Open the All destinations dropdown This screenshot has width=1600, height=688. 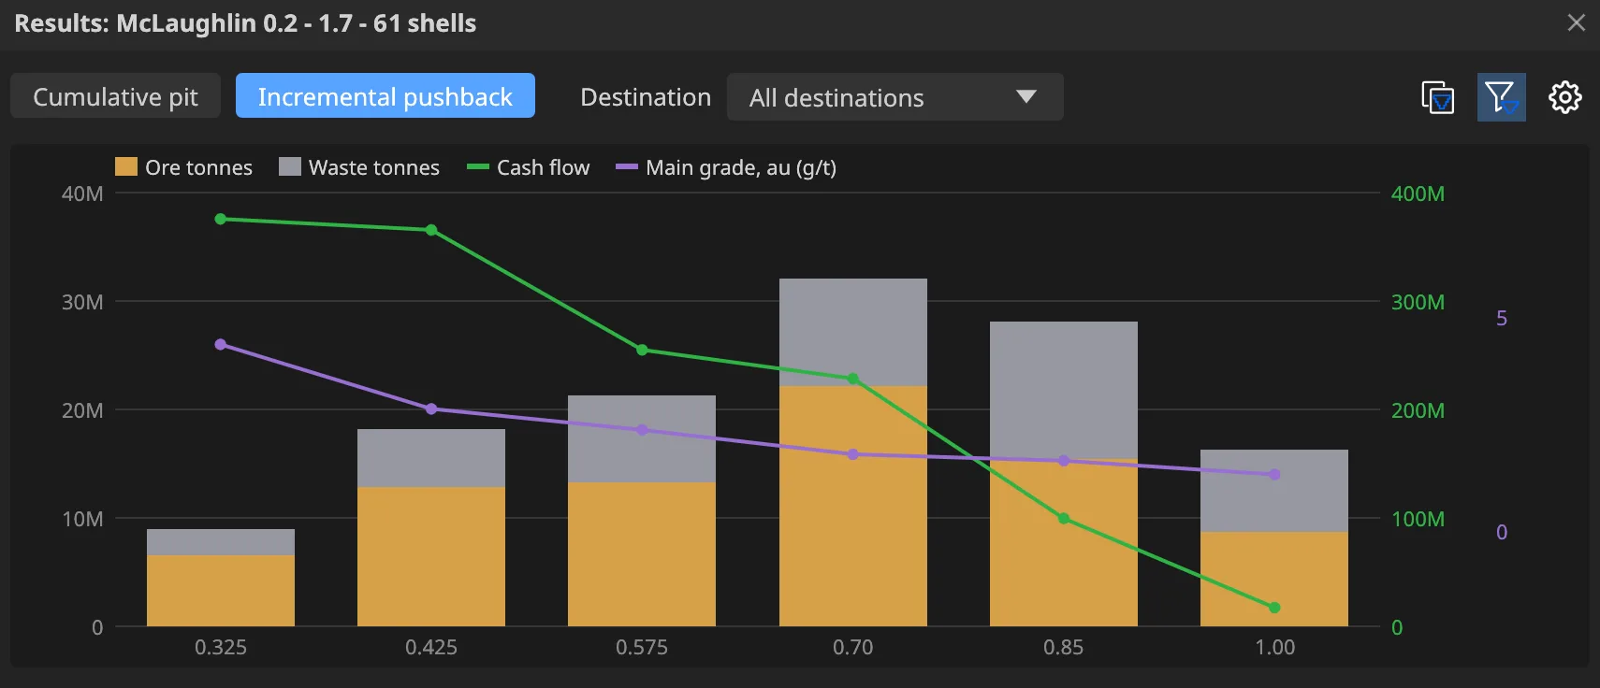point(895,97)
